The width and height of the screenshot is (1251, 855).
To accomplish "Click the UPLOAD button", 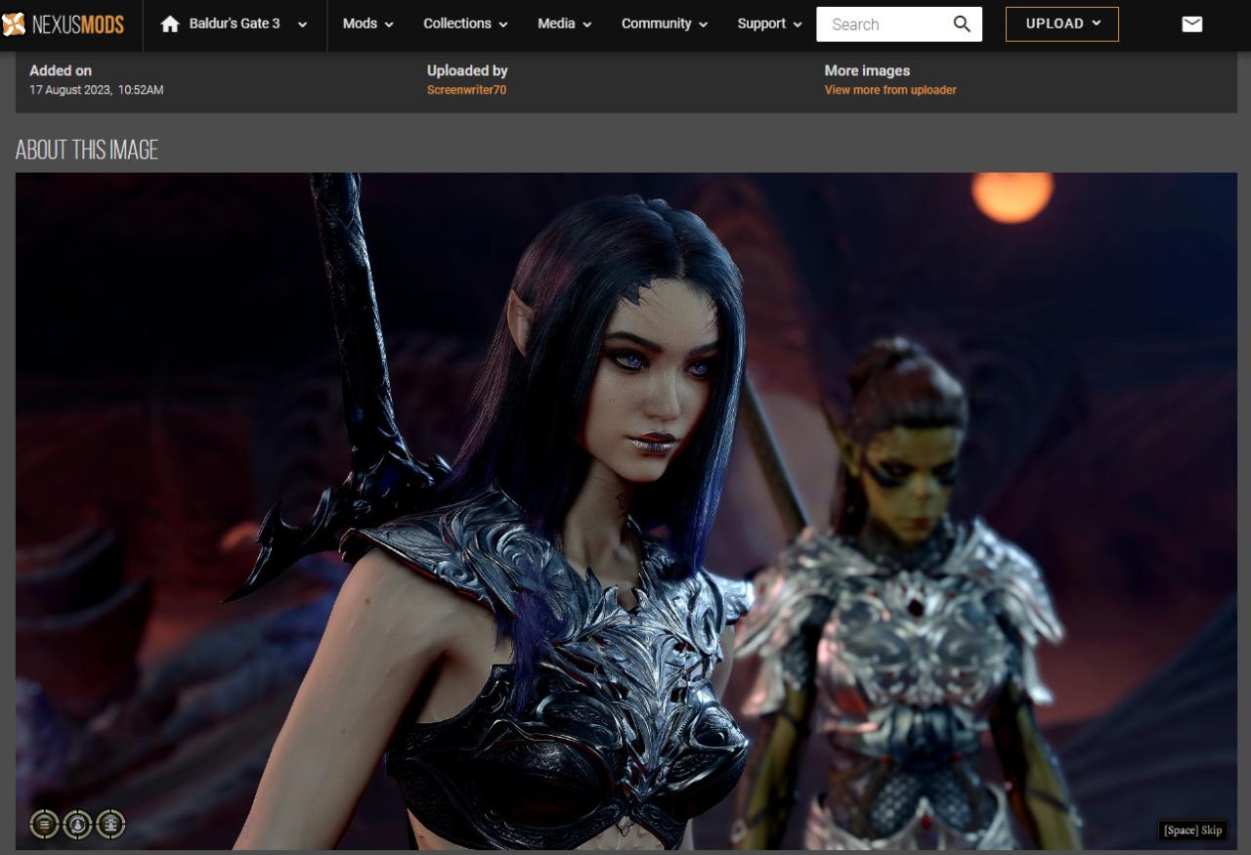I will click(x=1061, y=24).
